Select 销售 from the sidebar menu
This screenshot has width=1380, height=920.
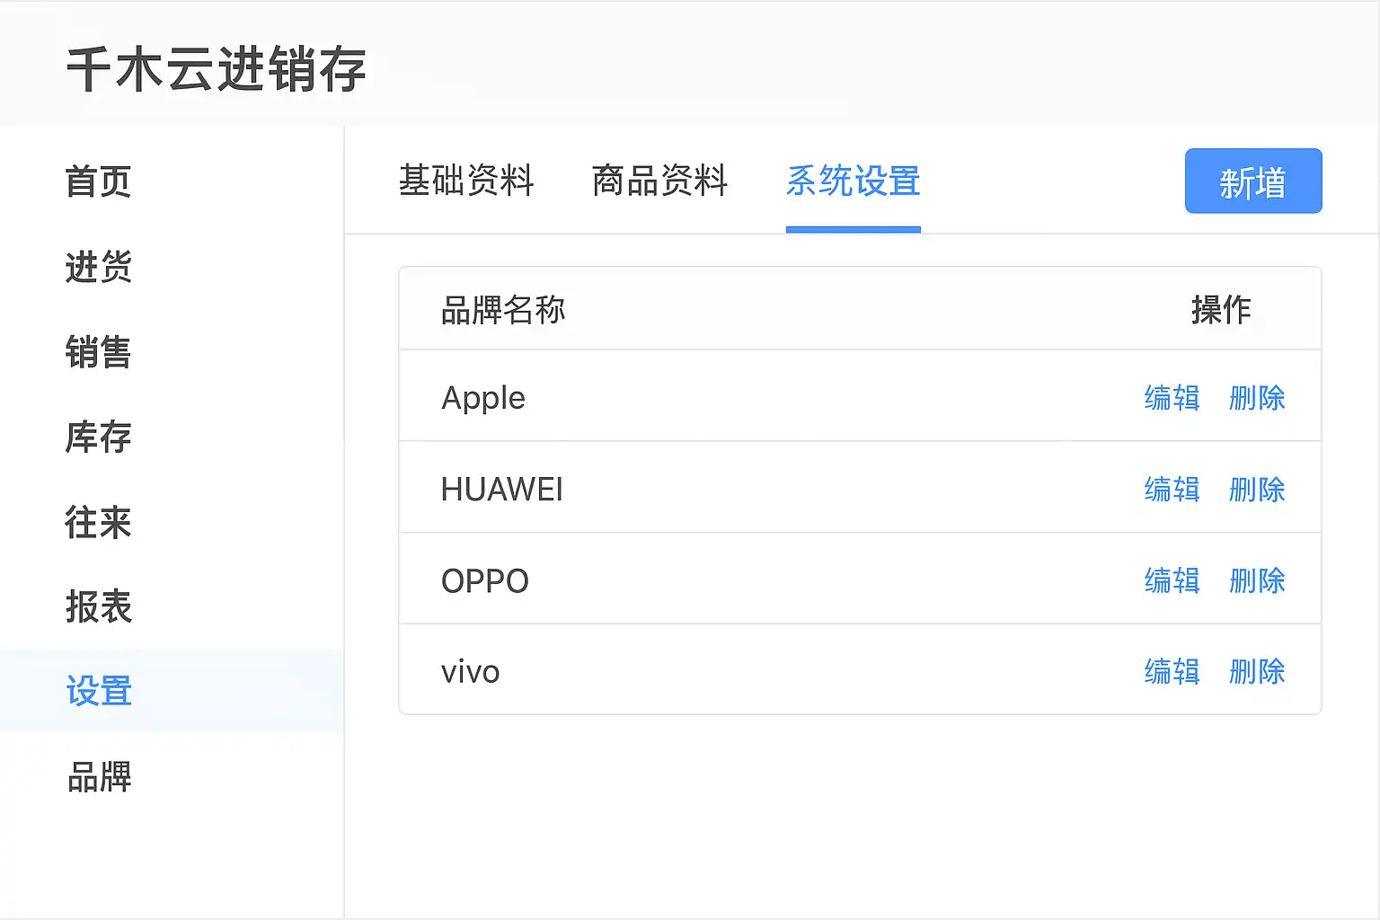(98, 352)
